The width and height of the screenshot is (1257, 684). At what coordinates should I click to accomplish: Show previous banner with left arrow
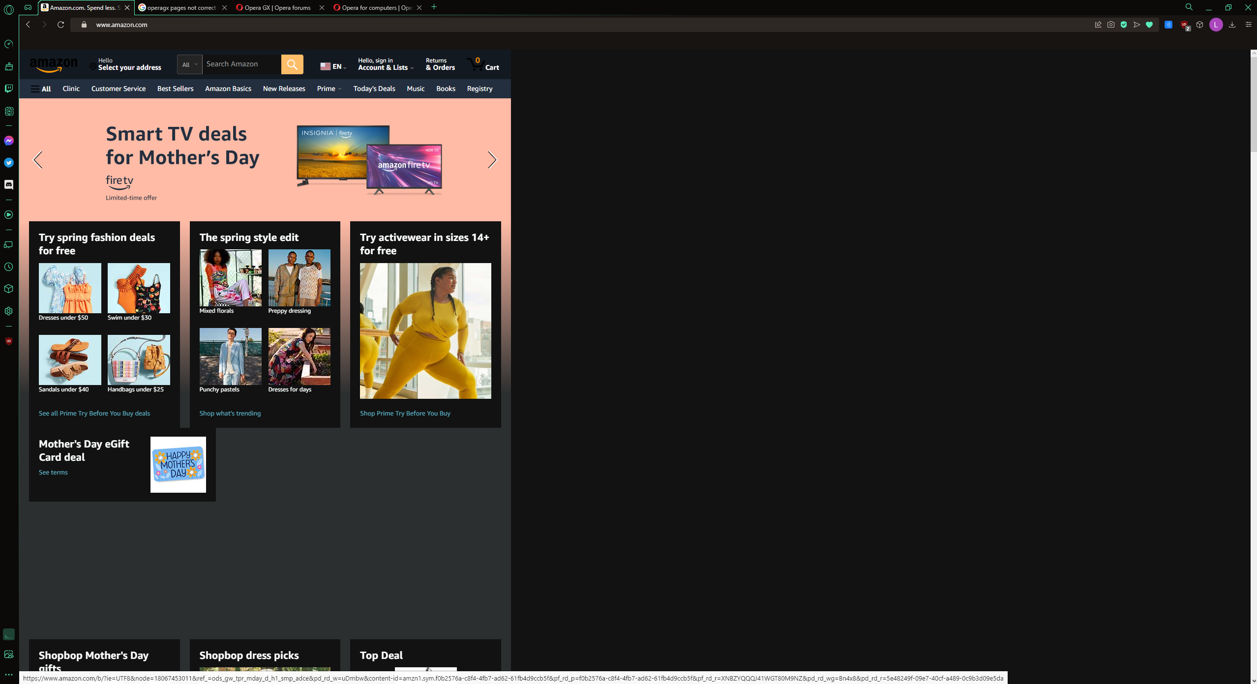click(x=38, y=160)
